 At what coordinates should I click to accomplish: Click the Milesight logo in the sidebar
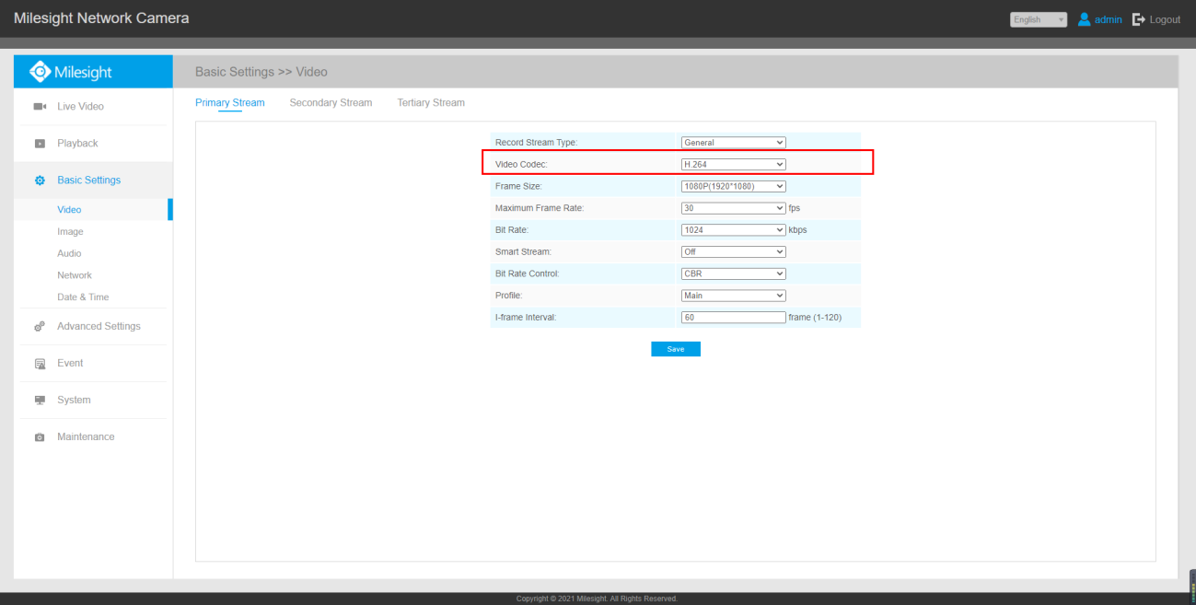point(71,72)
